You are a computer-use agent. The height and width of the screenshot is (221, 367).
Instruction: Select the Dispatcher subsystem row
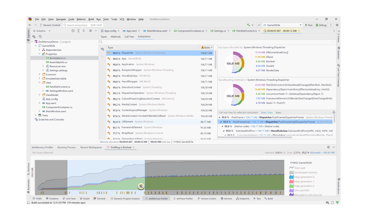(160, 53)
